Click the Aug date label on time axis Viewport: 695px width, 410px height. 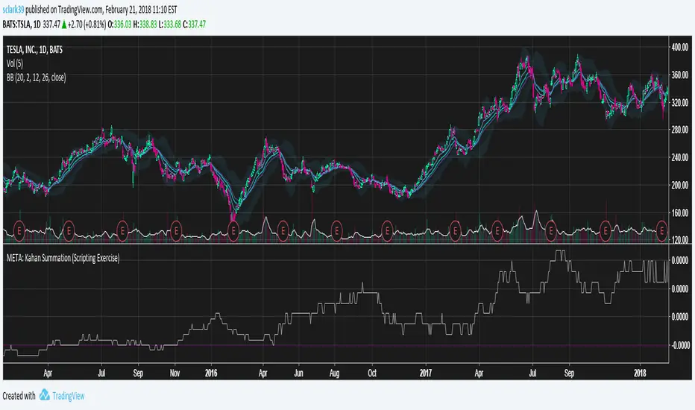click(x=334, y=373)
